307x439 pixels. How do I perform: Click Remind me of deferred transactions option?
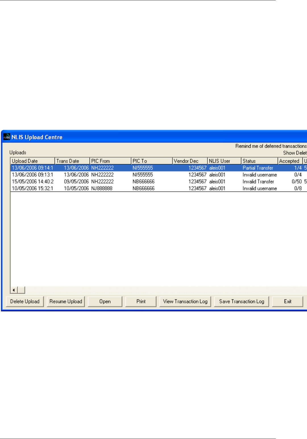(271, 146)
